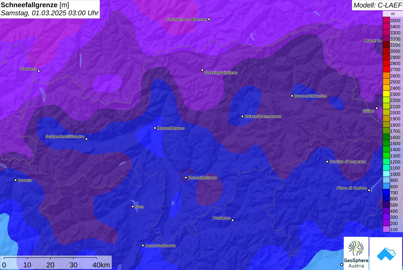403x270 pixels.
Task: Click the 1000 m cyan legend swatch
Action: [x=386, y=174]
